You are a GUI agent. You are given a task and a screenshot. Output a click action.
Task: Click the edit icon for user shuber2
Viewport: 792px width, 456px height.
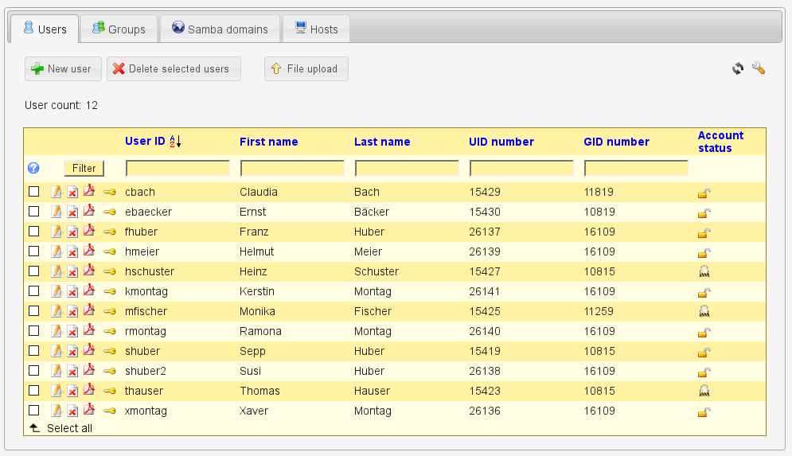click(x=57, y=371)
